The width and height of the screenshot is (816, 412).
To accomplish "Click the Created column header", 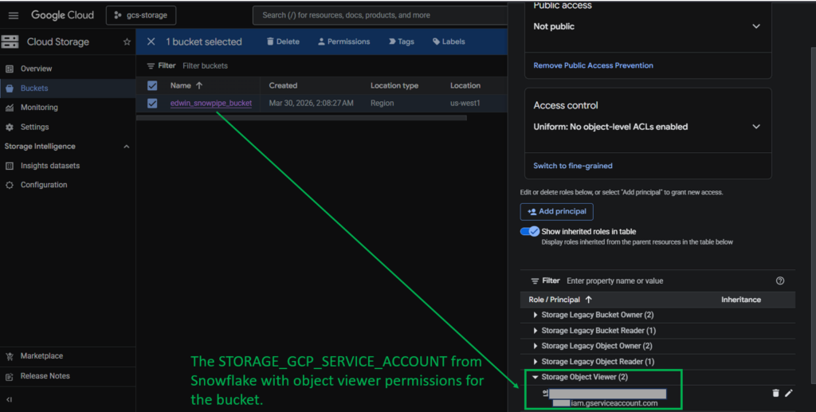I will point(283,85).
